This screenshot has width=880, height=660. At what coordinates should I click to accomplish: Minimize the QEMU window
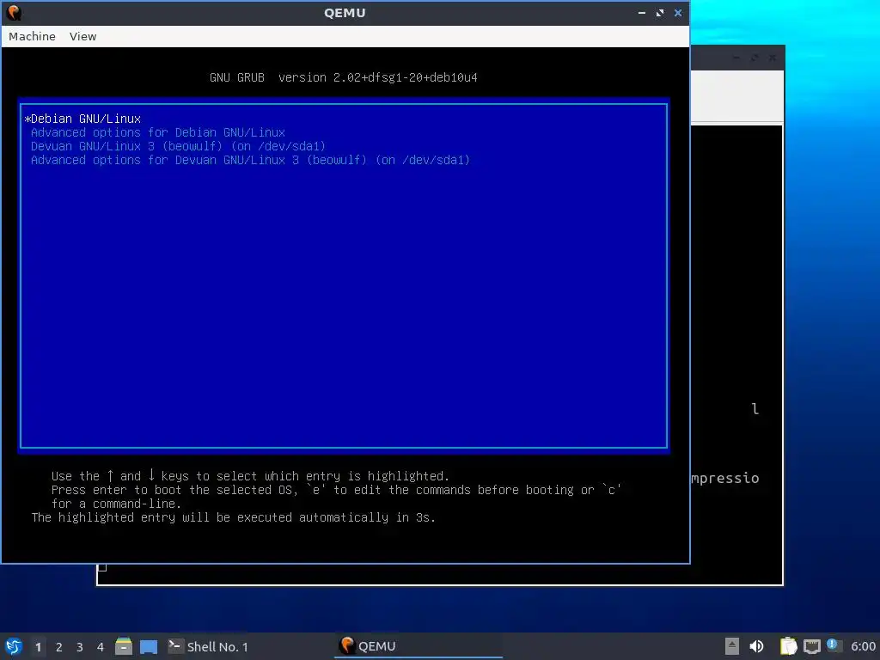coord(641,12)
